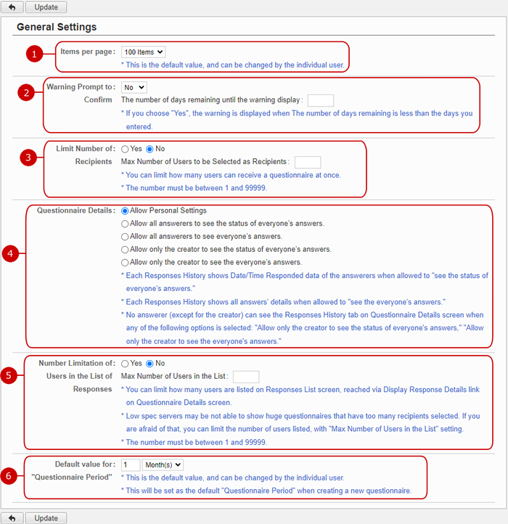Select No for Number Limitation of Users
The image size is (508, 524).
(149, 364)
